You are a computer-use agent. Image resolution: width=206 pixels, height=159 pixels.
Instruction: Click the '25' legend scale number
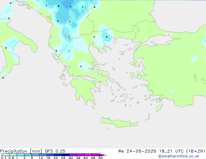63,158
